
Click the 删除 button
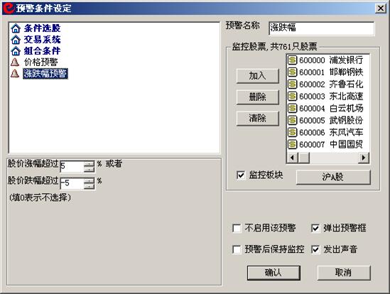(257, 97)
